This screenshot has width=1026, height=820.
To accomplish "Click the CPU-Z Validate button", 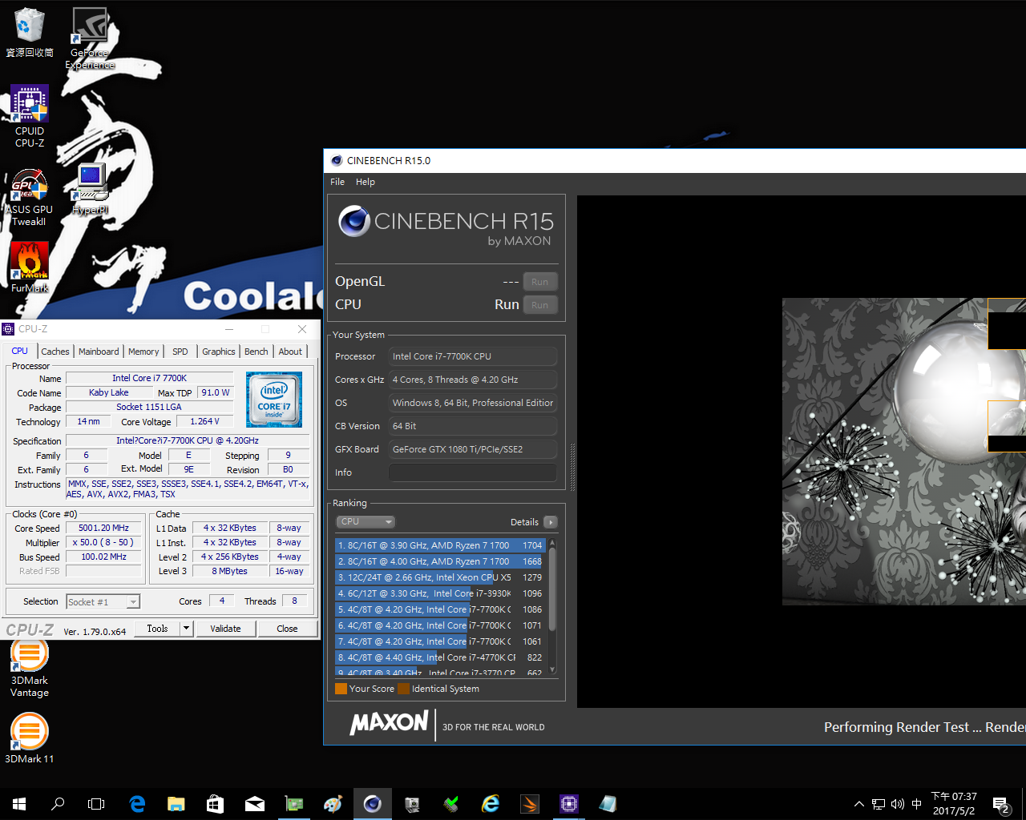I will click(226, 629).
